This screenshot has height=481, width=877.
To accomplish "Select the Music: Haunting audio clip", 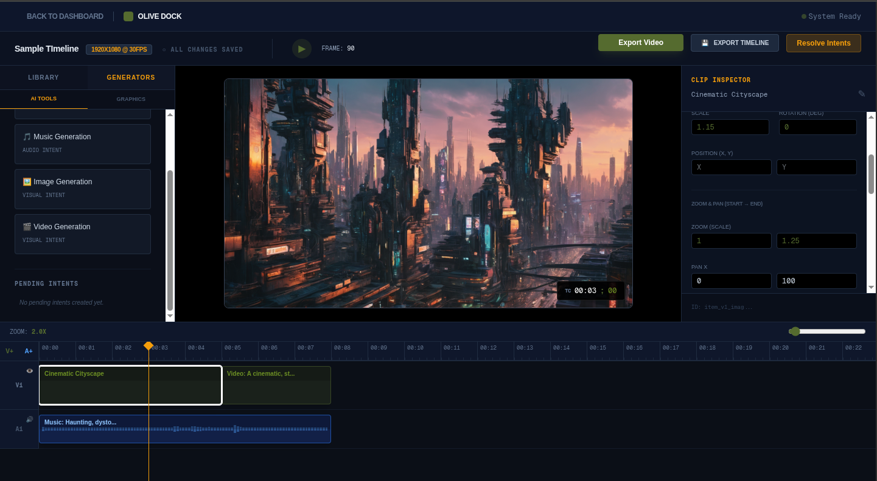I will click(x=185, y=429).
